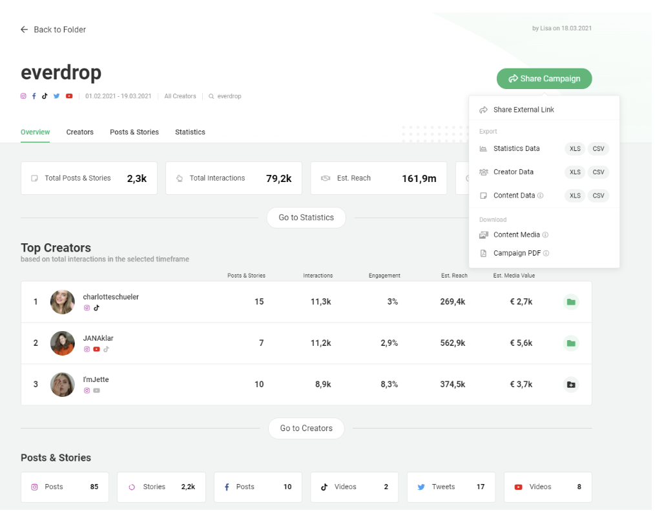
Task: Click info icon beside Content Media
Action: click(x=546, y=235)
